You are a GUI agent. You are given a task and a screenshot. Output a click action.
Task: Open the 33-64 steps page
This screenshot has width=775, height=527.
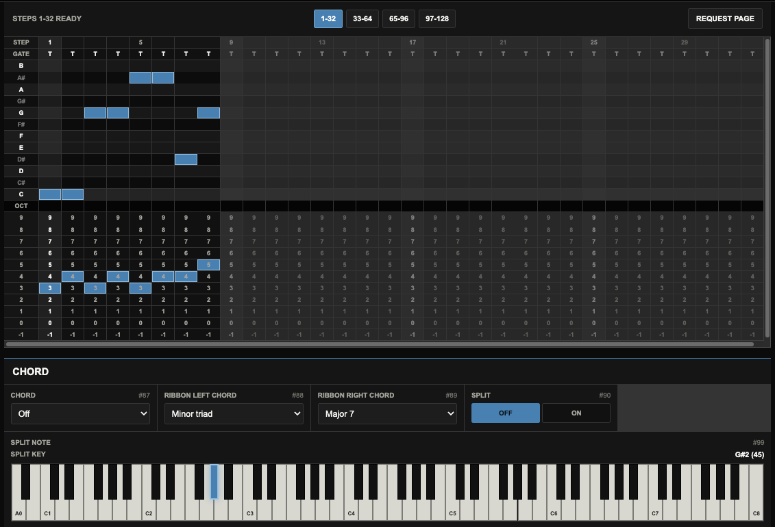362,18
